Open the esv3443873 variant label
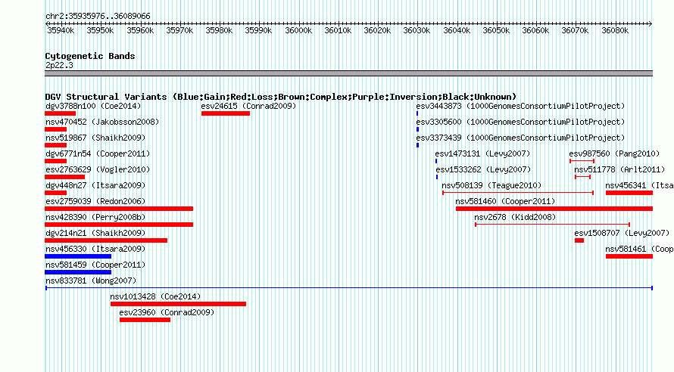 (520, 106)
